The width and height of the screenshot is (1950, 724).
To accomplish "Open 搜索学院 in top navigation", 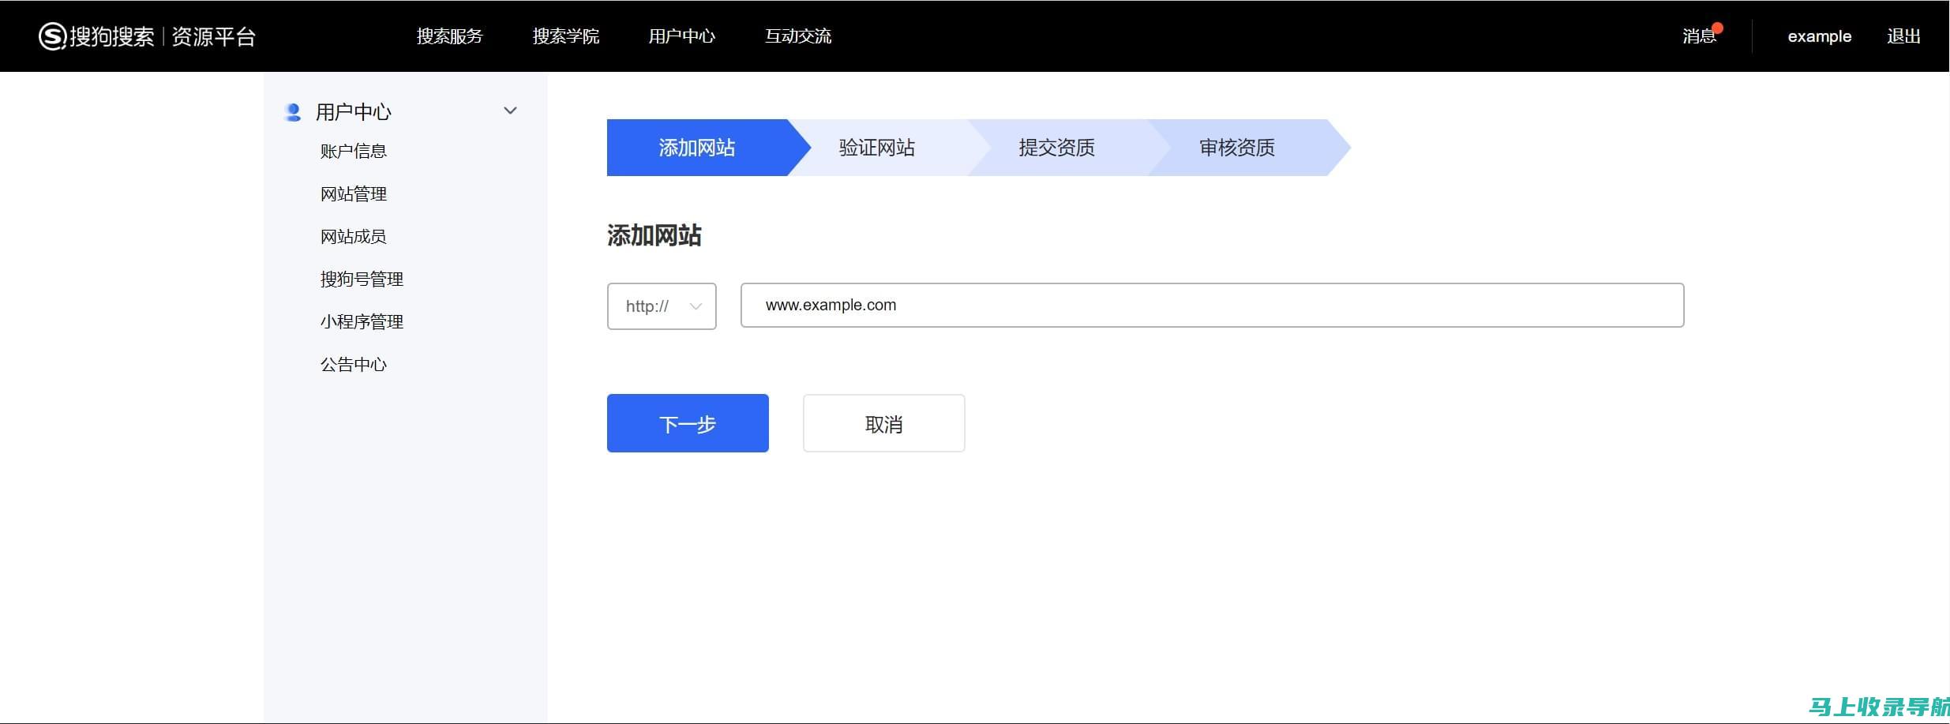I will click(x=565, y=36).
